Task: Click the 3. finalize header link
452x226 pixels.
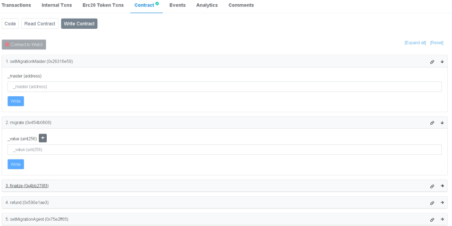Action: [27, 186]
